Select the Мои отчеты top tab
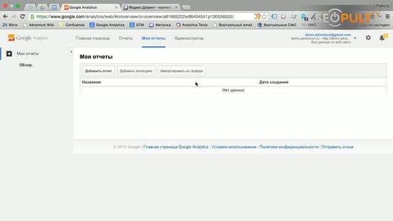Screen dimensions: 393x221 point(154,38)
